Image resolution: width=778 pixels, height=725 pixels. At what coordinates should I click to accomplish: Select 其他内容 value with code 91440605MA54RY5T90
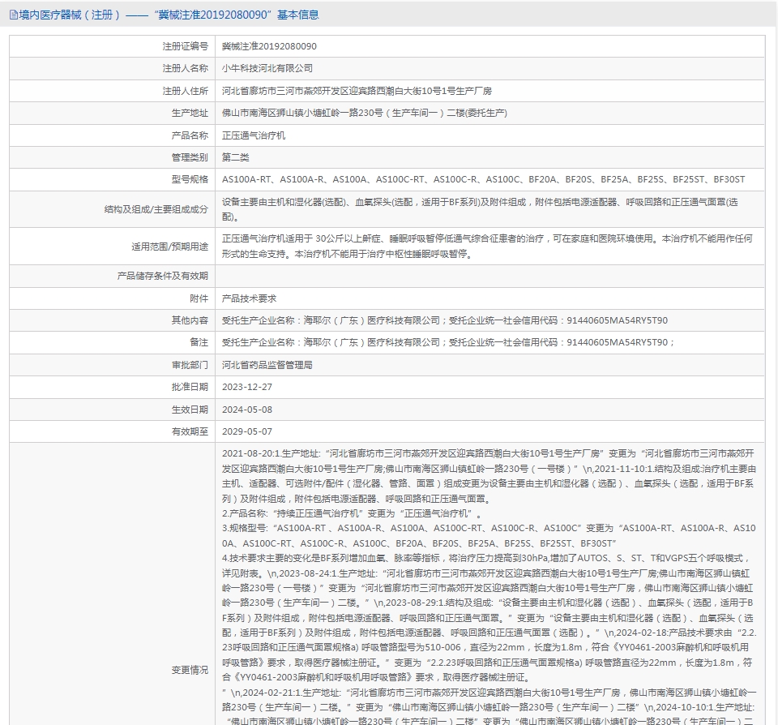(x=445, y=320)
